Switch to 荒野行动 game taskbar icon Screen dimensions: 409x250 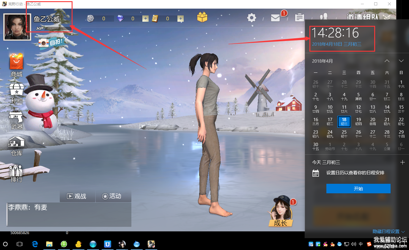coord(151,244)
